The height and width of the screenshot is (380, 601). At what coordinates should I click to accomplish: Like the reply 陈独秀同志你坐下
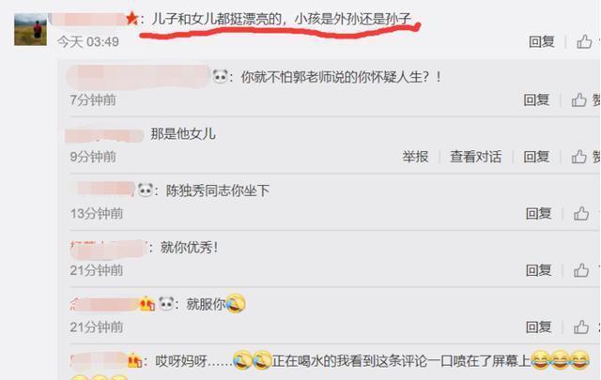[x=581, y=213]
